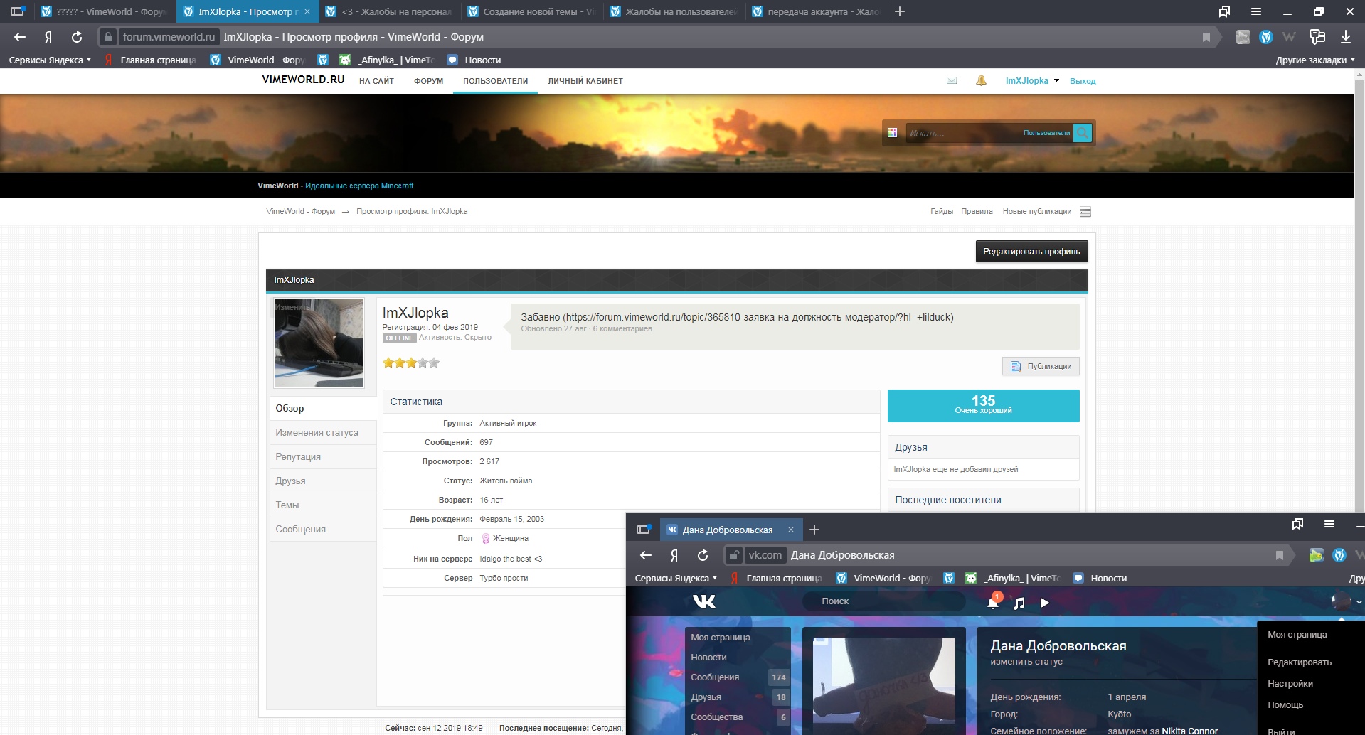Bookmark the forum page via address bar icon

(x=1206, y=37)
